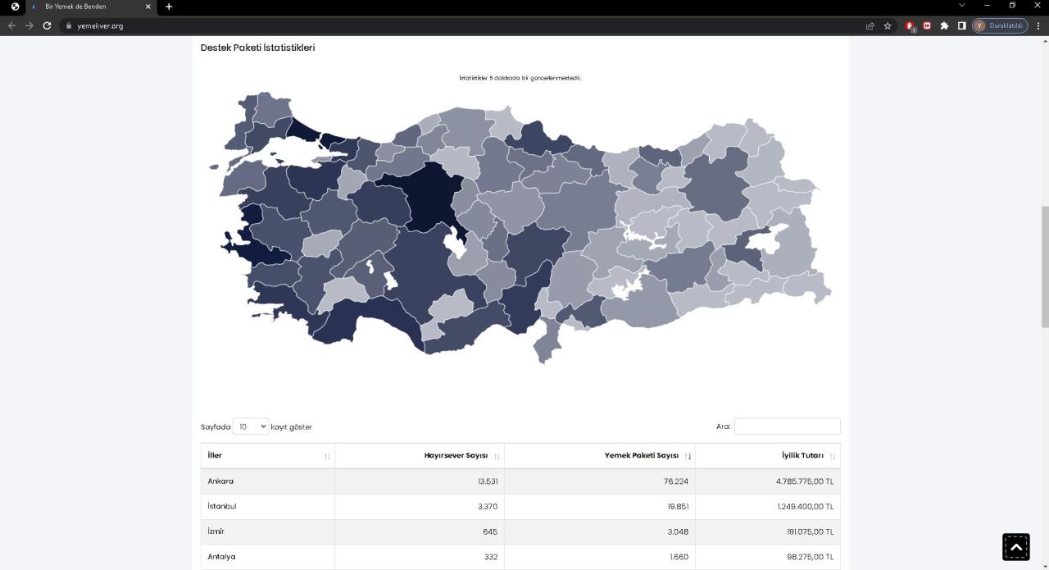Sort table by Yemek Paketi Sayısı column

(x=599, y=456)
